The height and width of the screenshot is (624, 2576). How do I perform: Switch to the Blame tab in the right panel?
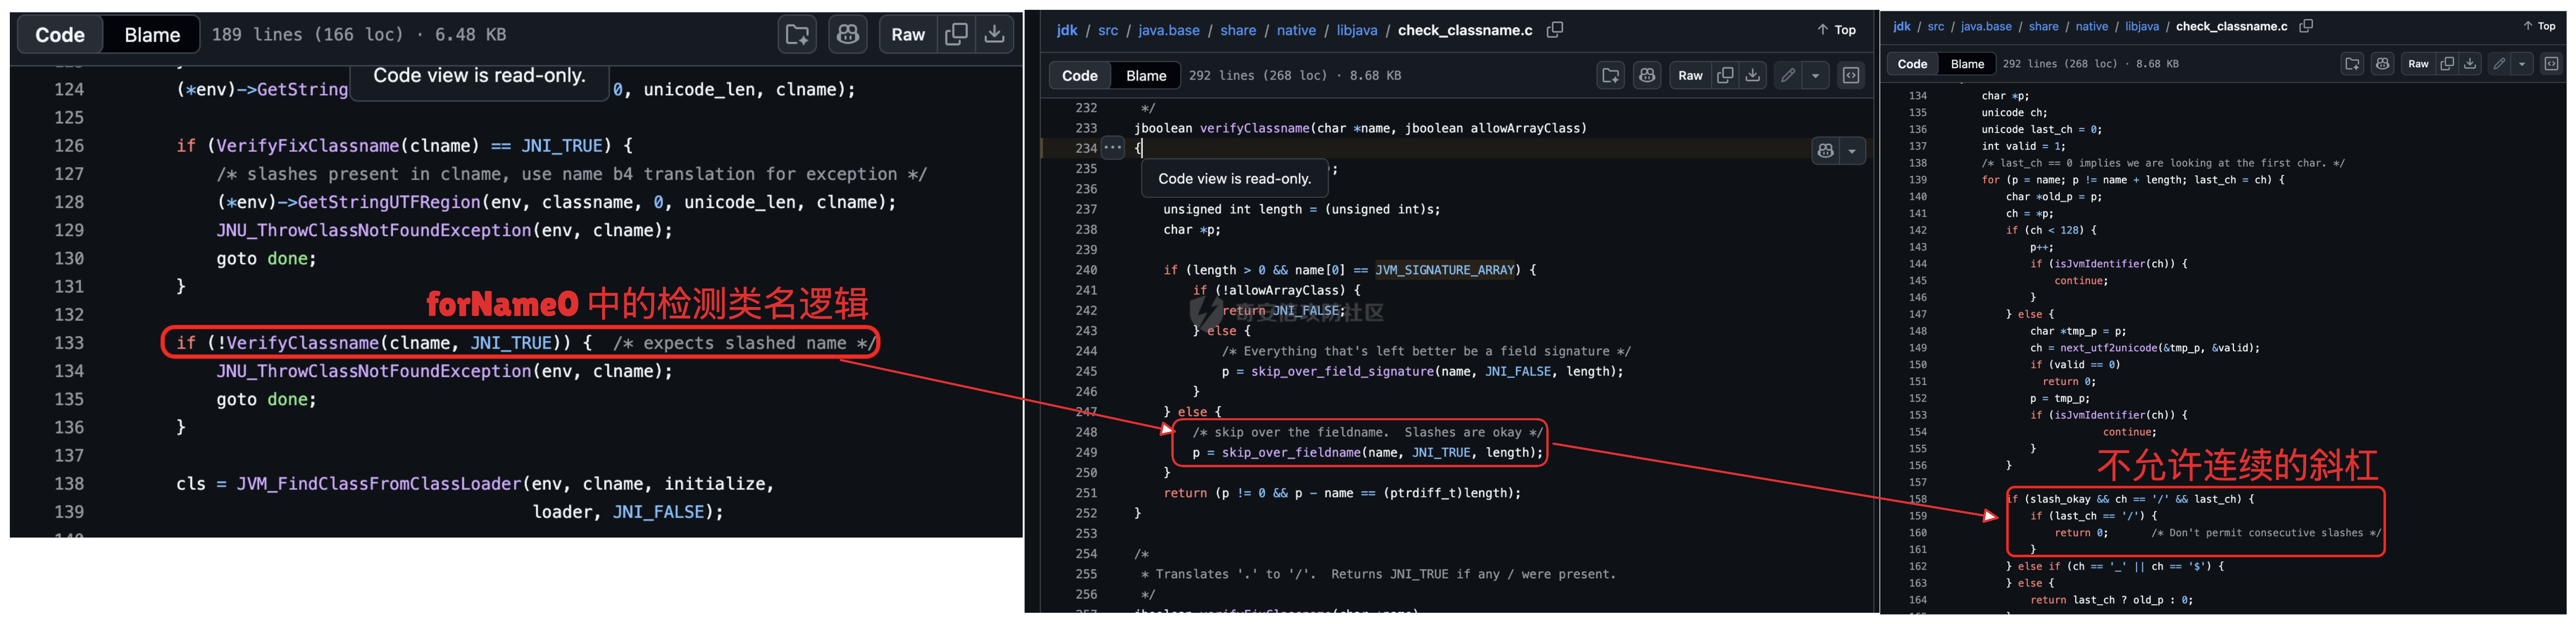(1967, 64)
